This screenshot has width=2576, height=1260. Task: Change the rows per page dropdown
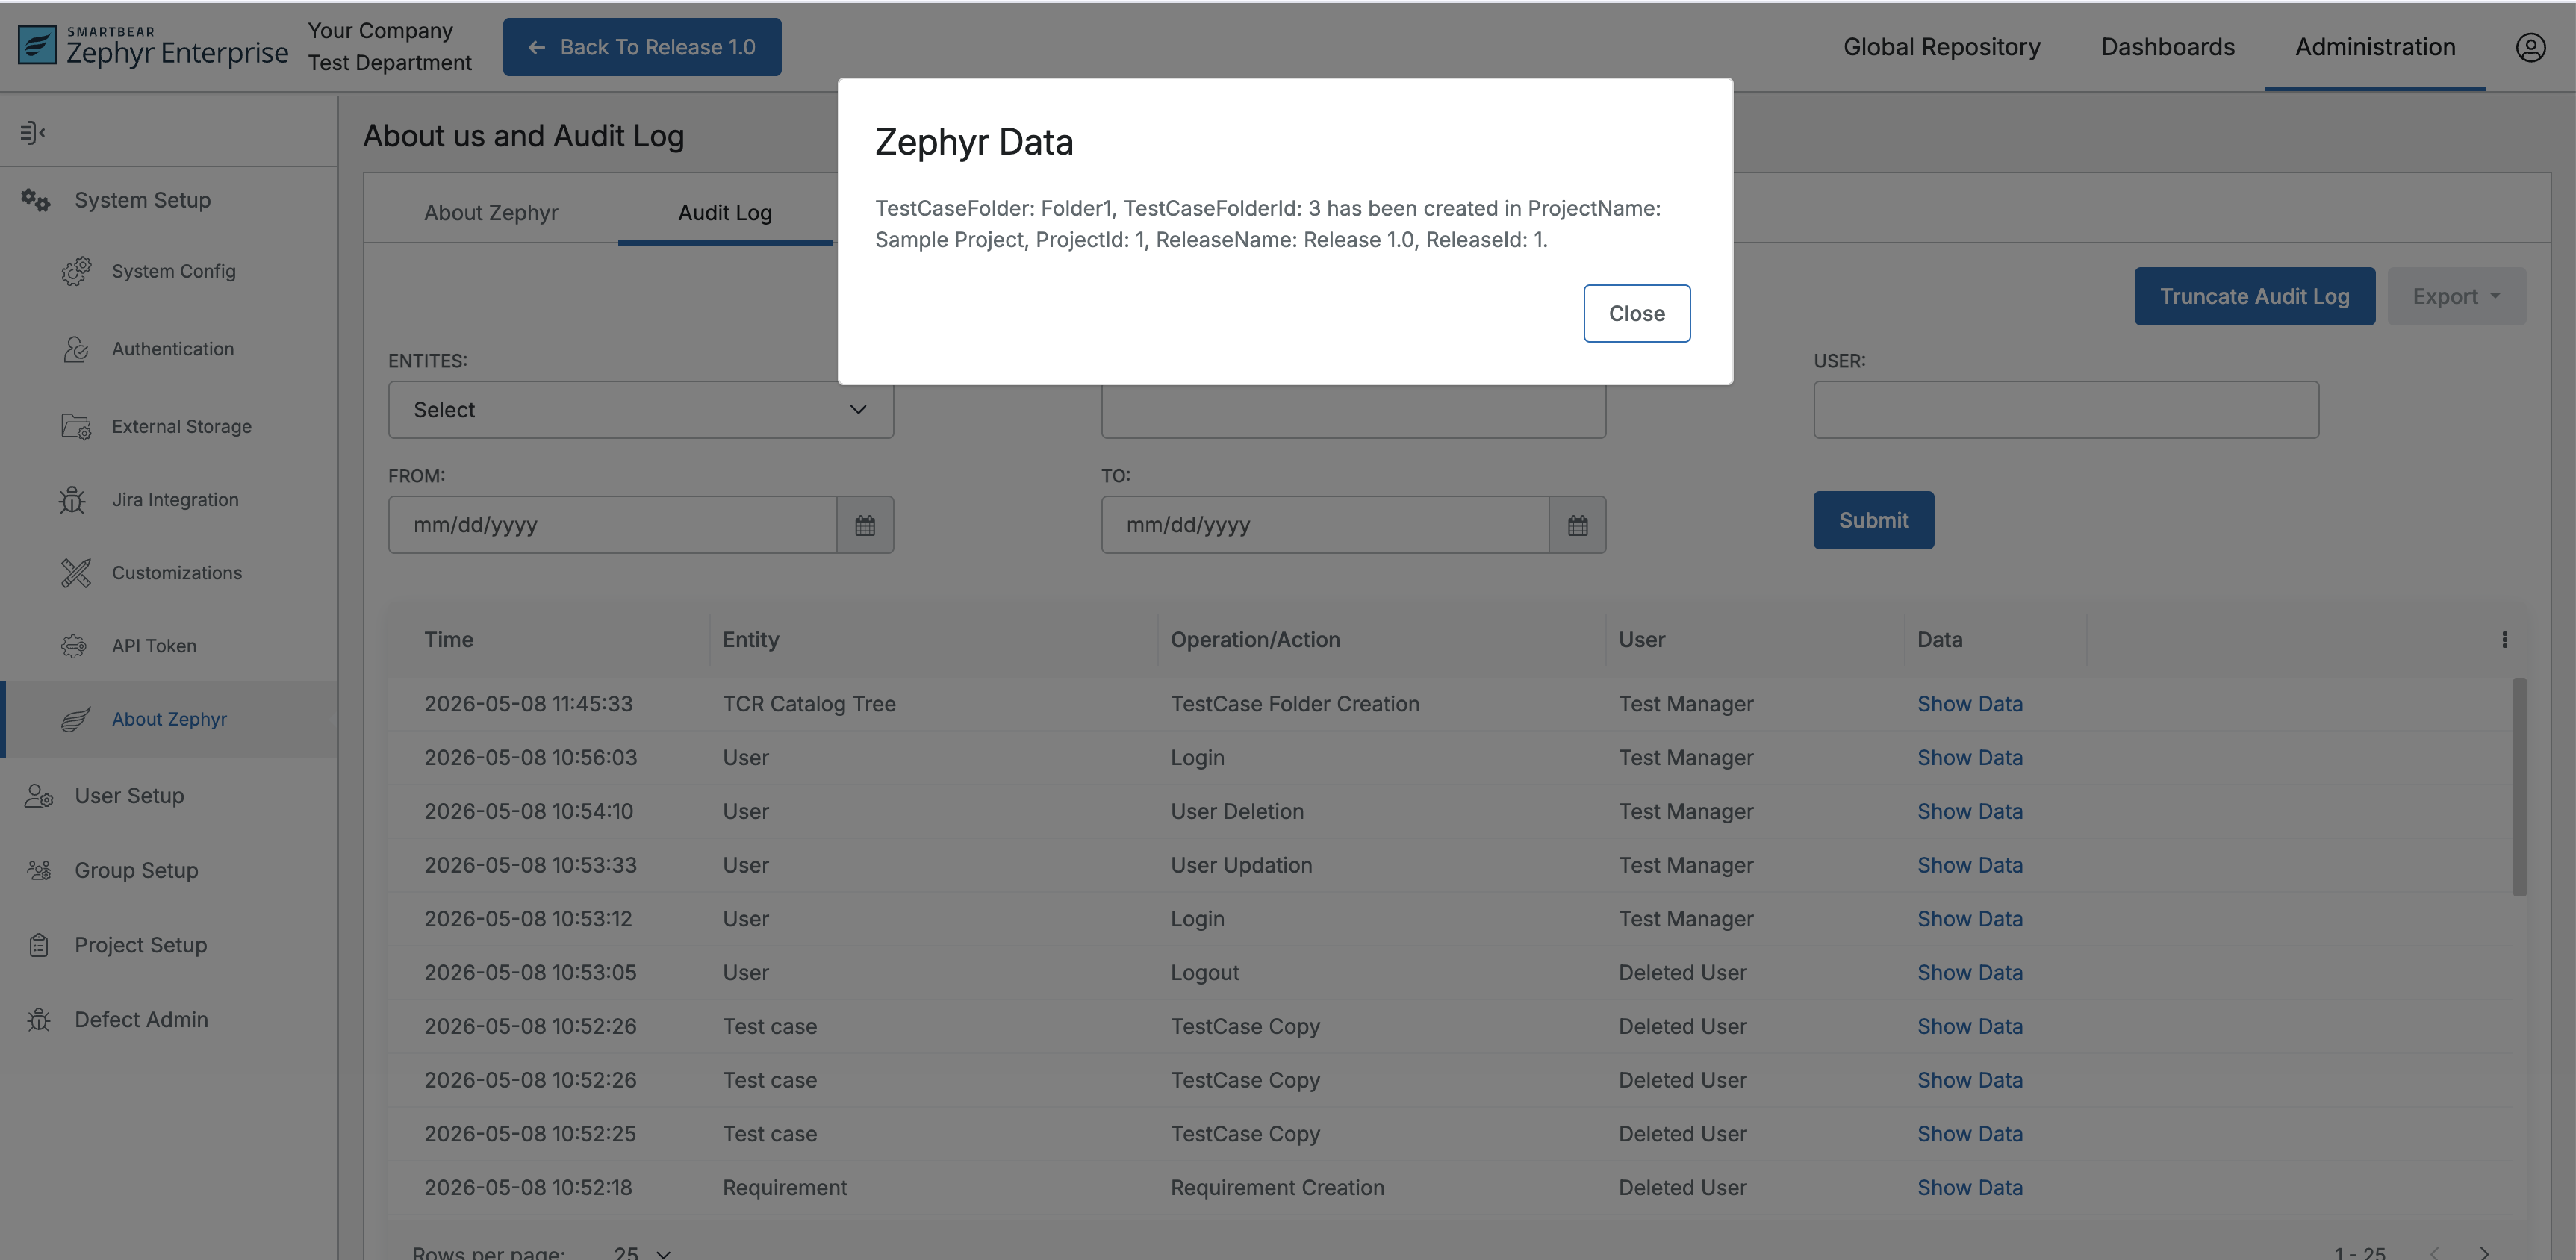click(x=642, y=1252)
